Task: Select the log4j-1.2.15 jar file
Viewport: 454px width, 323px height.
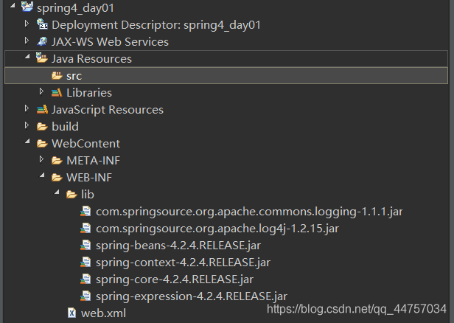Action: [217, 229]
